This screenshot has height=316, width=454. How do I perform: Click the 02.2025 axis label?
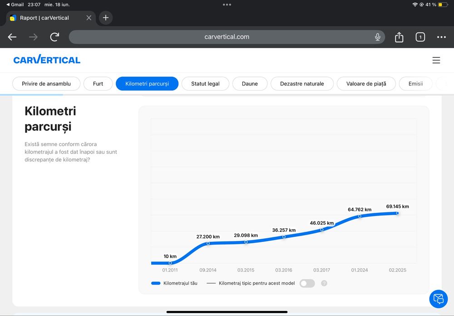click(398, 270)
